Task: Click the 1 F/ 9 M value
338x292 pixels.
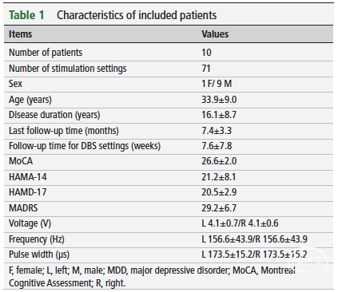Action: click(217, 84)
